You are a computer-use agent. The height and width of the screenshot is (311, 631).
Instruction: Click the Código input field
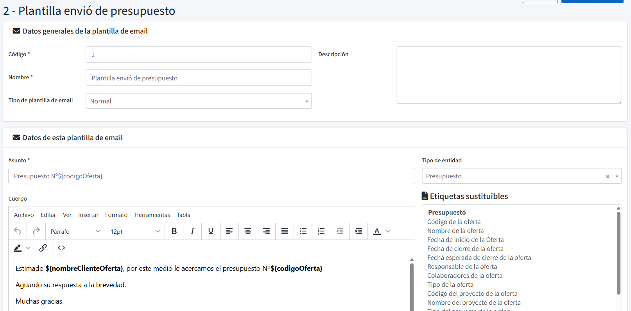coord(199,55)
